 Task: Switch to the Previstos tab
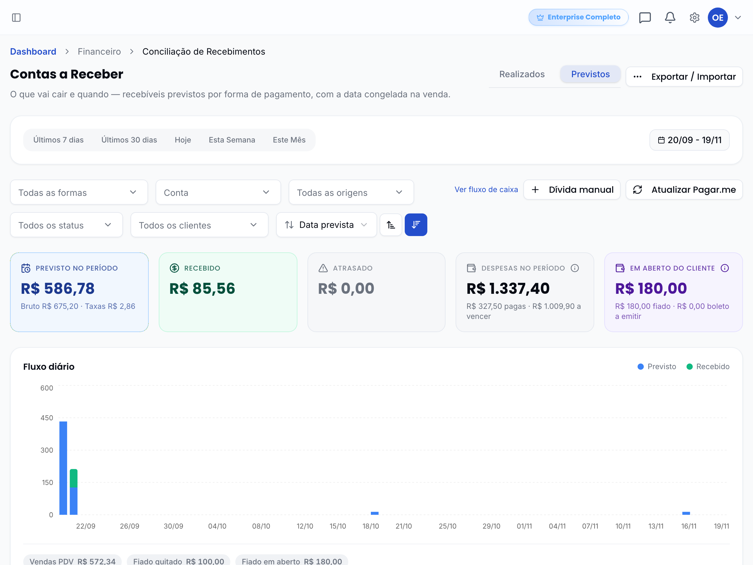(590, 74)
